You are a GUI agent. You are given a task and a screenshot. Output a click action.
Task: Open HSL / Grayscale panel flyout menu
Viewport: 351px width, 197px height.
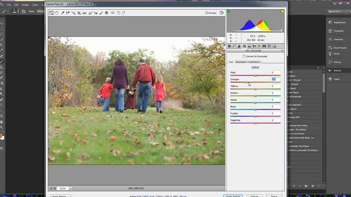282,51
